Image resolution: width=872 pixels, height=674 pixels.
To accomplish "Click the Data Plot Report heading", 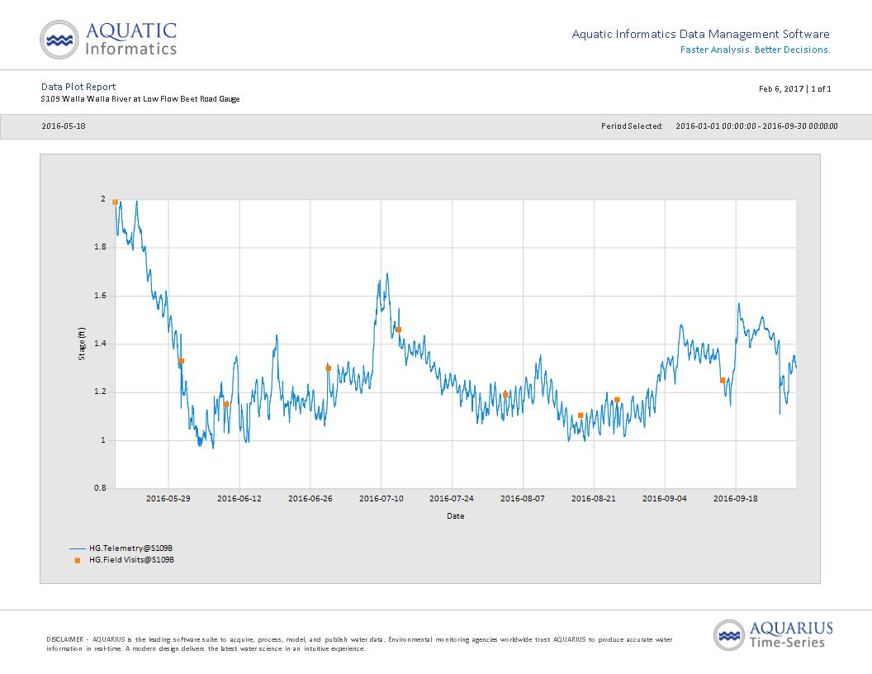I will coord(78,87).
